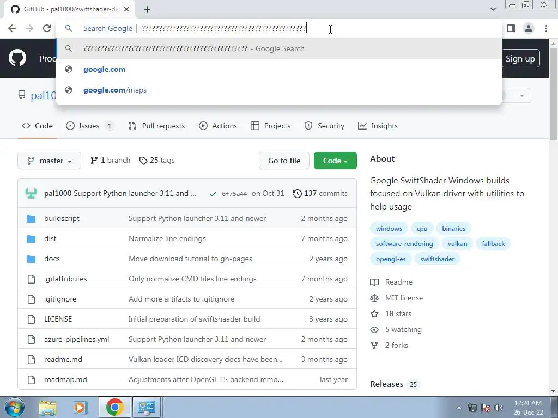Open the Chrome profile avatar icon
This screenshot has height=418, width=558.
[x=529, y=28]
